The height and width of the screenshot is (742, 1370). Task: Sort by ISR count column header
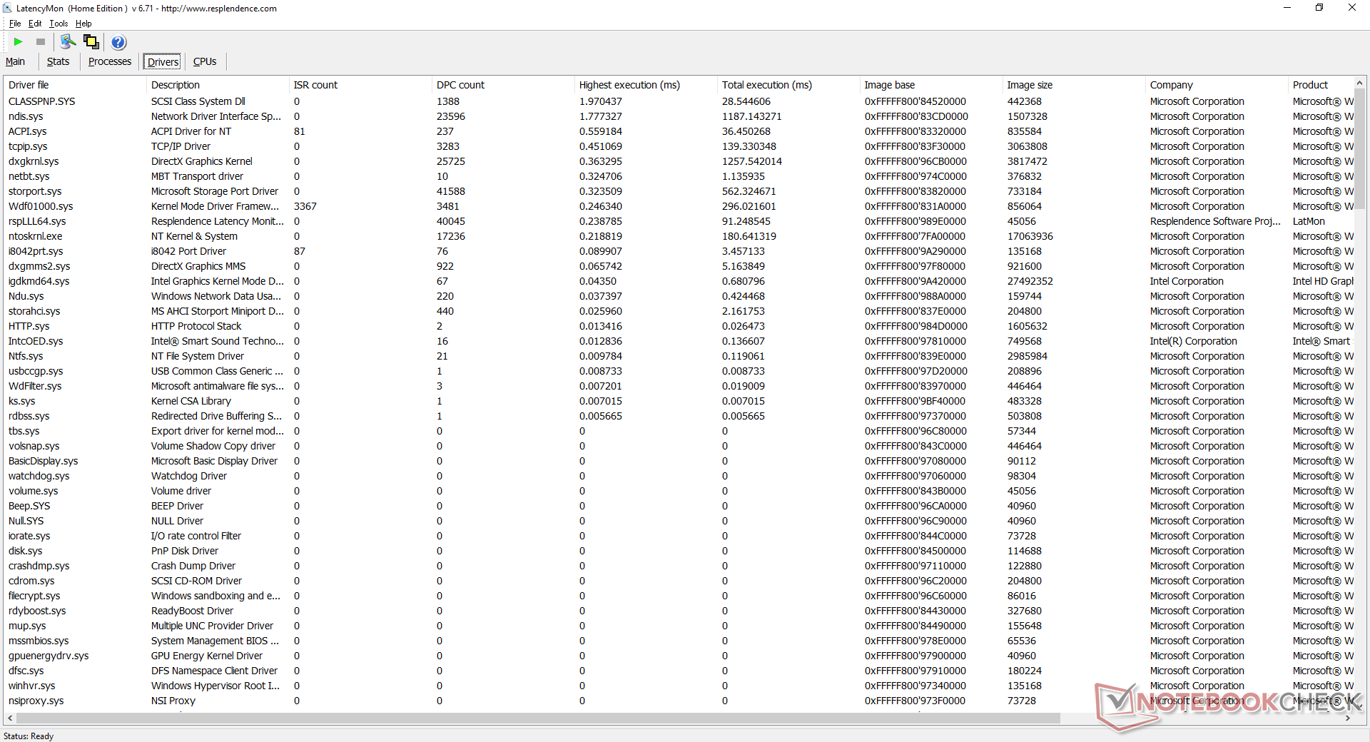[360, 85]
